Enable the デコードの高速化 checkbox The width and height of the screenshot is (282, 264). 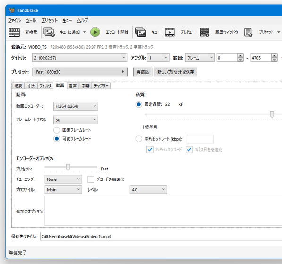point(91,179)
